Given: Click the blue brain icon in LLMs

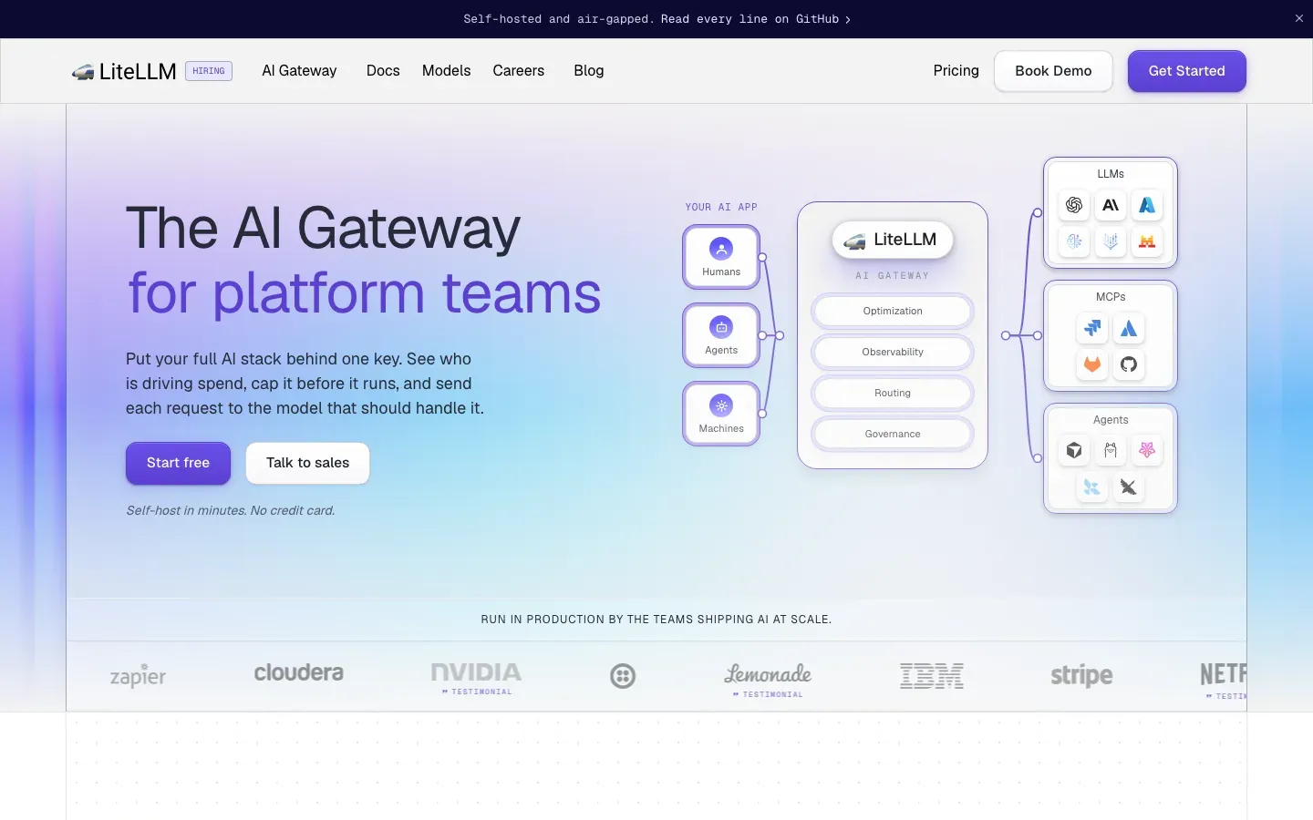Looking at the screenshot, I should 1074,241.
